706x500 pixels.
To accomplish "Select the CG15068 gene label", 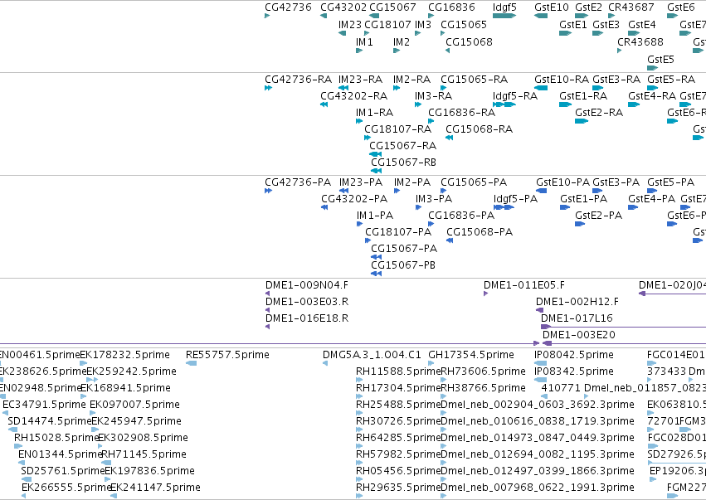I will click(x=470, y=42).
